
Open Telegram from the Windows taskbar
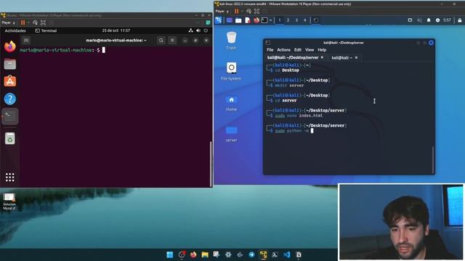click(x=251, y=254)
